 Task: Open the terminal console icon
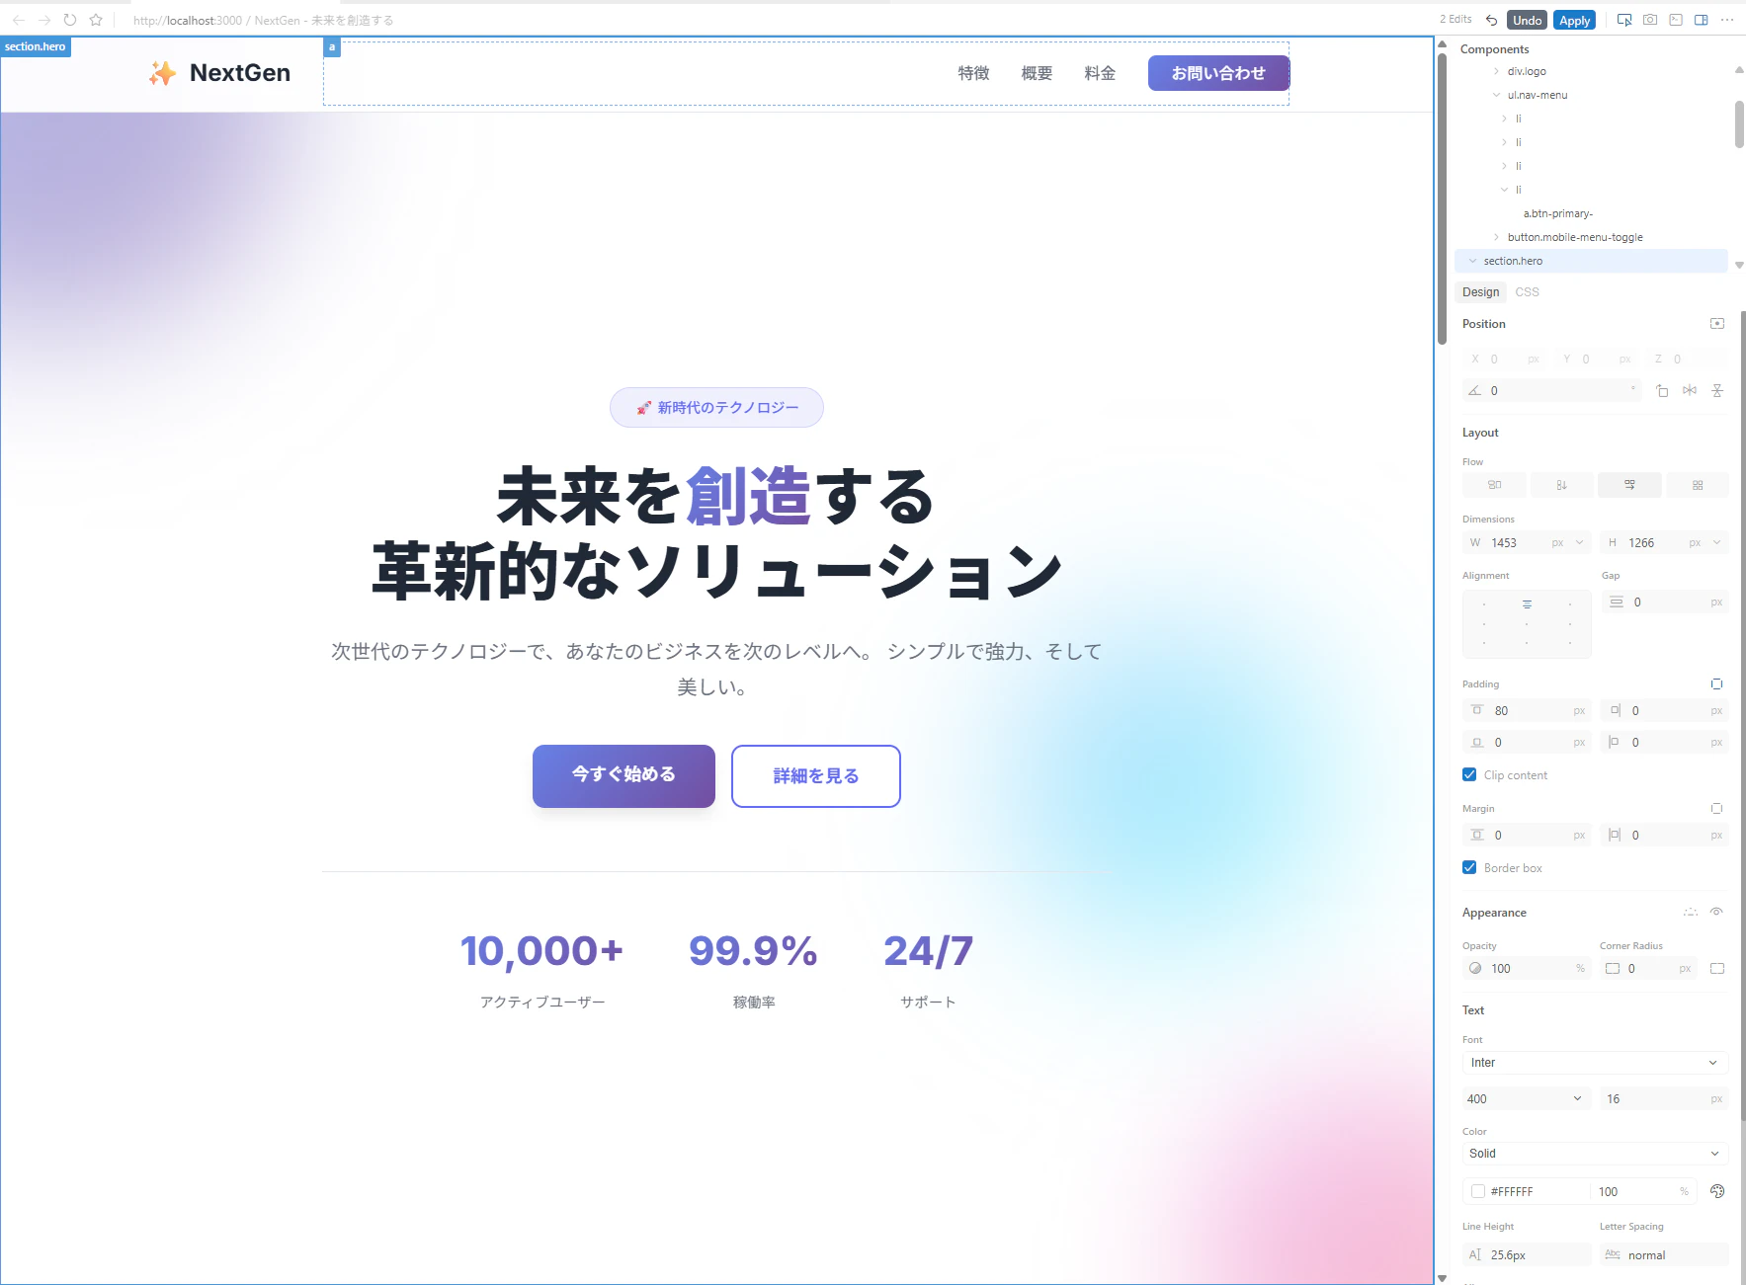[x=1675, y=19]
